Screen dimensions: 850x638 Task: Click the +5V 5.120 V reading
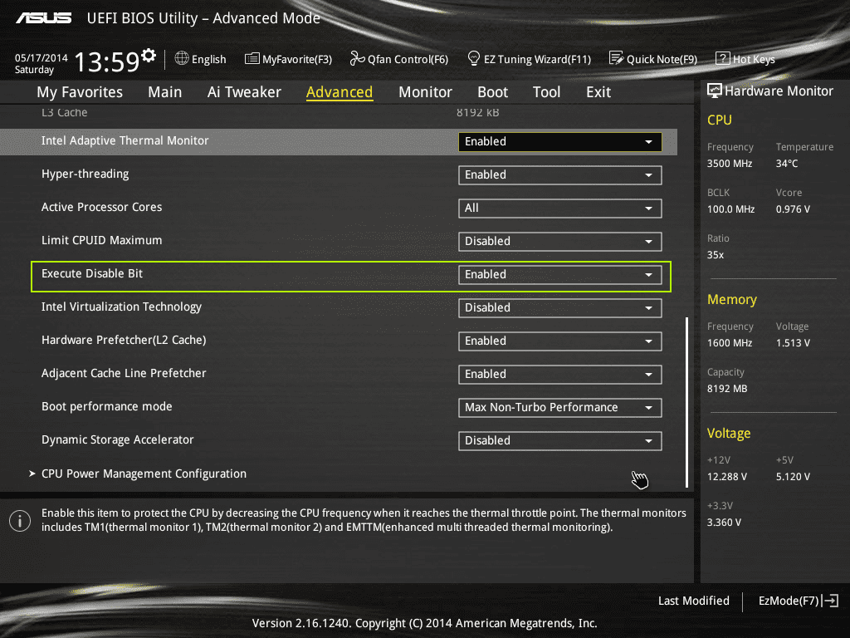click(x=793, y=476)
